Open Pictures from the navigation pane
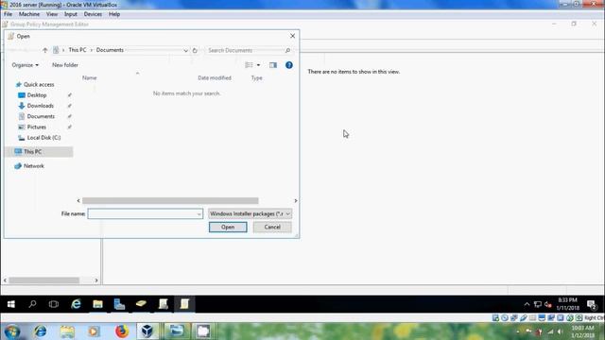The height and width of the screenshot is (340, 605). (36, 127)
